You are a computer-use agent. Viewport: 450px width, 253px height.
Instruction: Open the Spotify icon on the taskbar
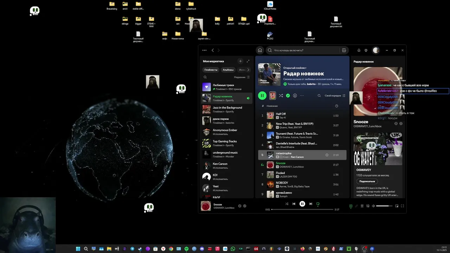[x=186, y=249]
